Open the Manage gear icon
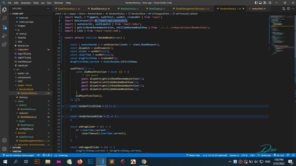This screenshot has width=296, height=166. tap(4, 149)
